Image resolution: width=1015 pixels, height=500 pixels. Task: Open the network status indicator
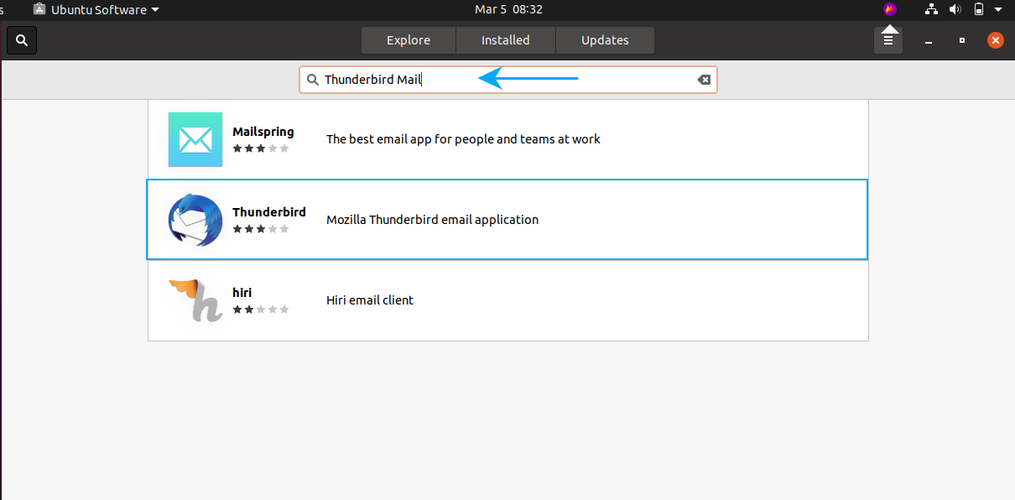pyautogui.click(x=931, y=10)
